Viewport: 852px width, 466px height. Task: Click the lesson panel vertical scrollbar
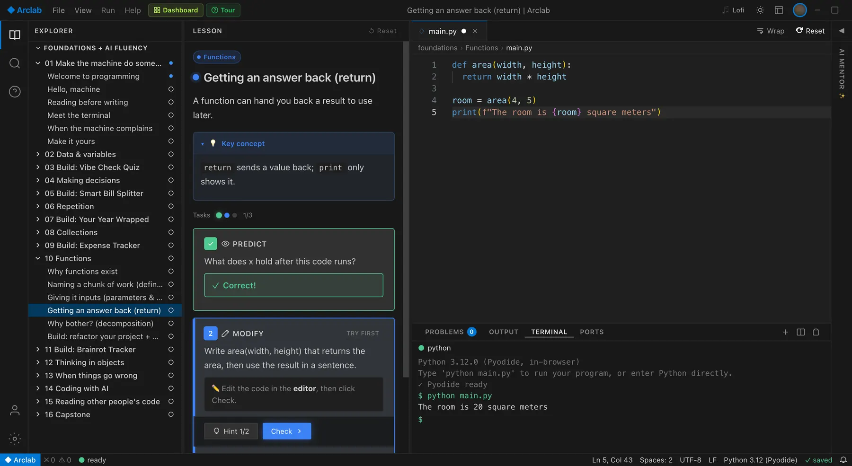(x=406, y=209)
